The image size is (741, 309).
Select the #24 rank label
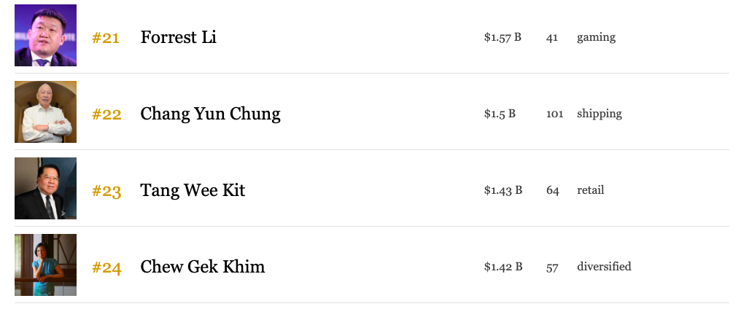point(106,268)
